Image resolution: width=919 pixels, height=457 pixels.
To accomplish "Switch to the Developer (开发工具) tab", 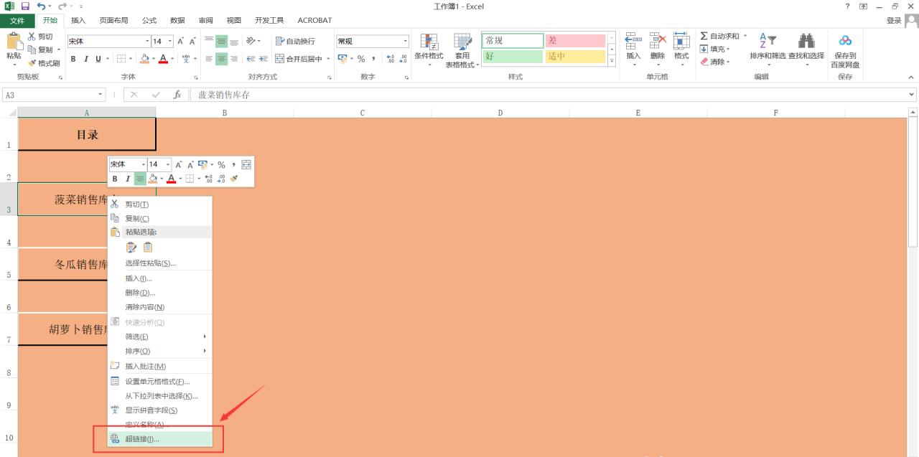I will [269, 21].
